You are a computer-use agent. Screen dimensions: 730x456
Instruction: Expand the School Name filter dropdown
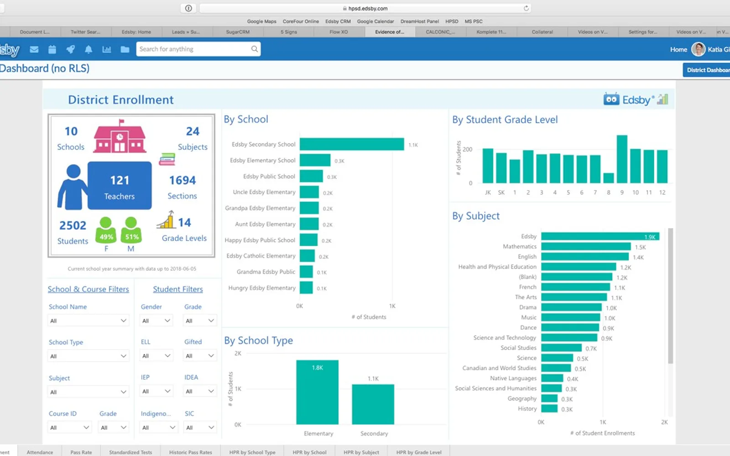pos(88,321)
